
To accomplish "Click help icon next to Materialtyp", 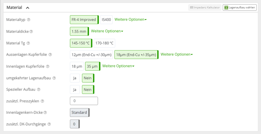I will pyautogui.click(x=29, y=20).
